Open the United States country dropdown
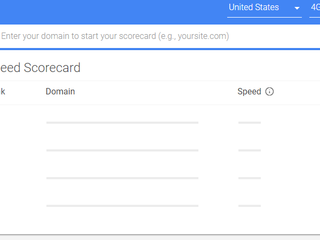The image size is (320, 240). pyautogui.click(x=261, y=8)
